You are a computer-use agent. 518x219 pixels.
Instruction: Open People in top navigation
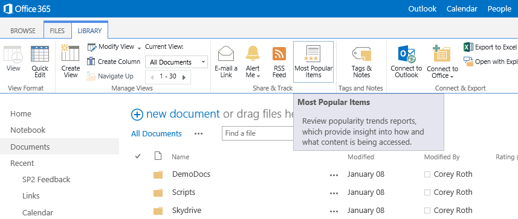tap(499, 9)
